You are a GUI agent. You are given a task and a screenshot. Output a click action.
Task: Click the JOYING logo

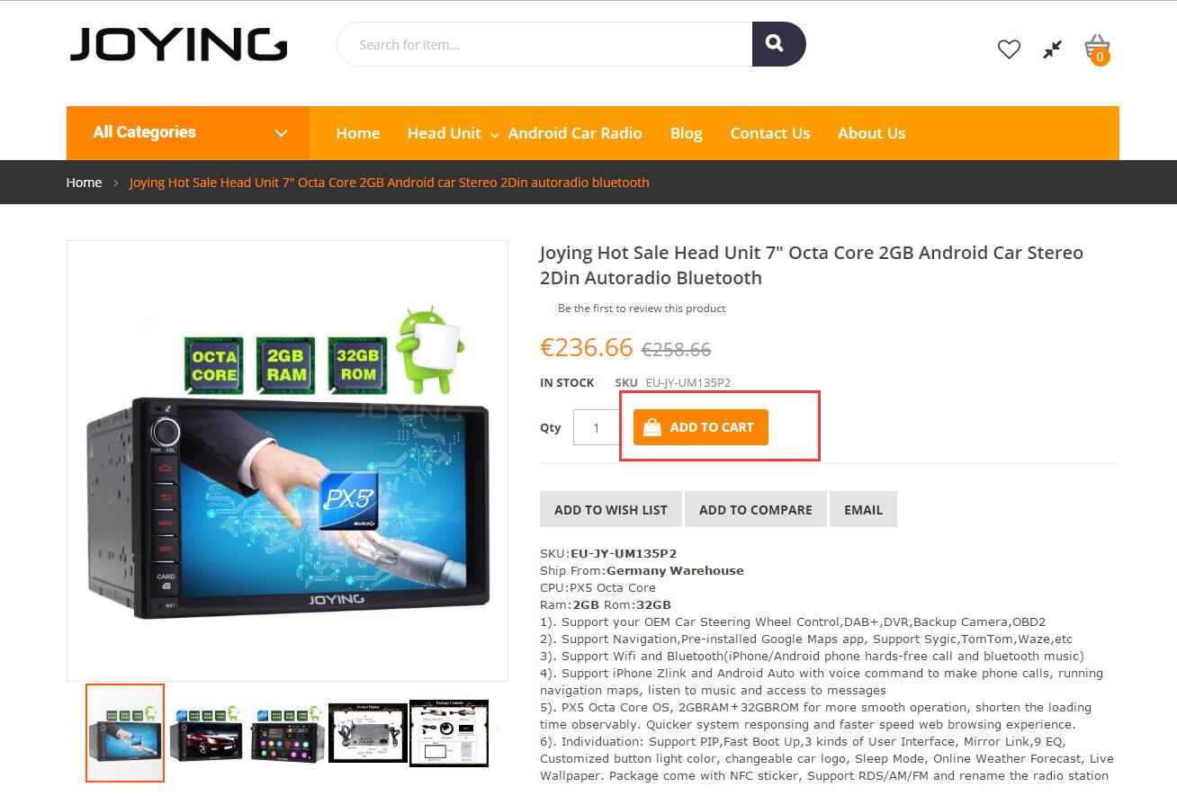pyautogui.click(x=178, y=44)
